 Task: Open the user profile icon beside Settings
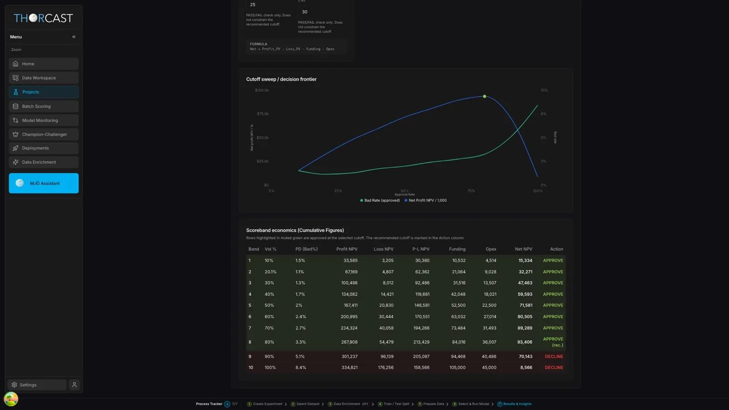74,385
